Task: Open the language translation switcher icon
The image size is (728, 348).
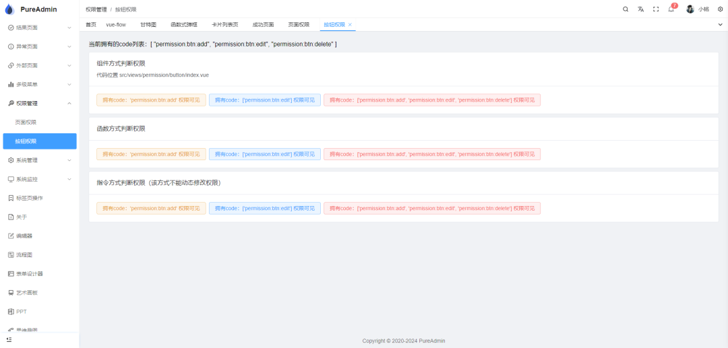Action: 641,9
